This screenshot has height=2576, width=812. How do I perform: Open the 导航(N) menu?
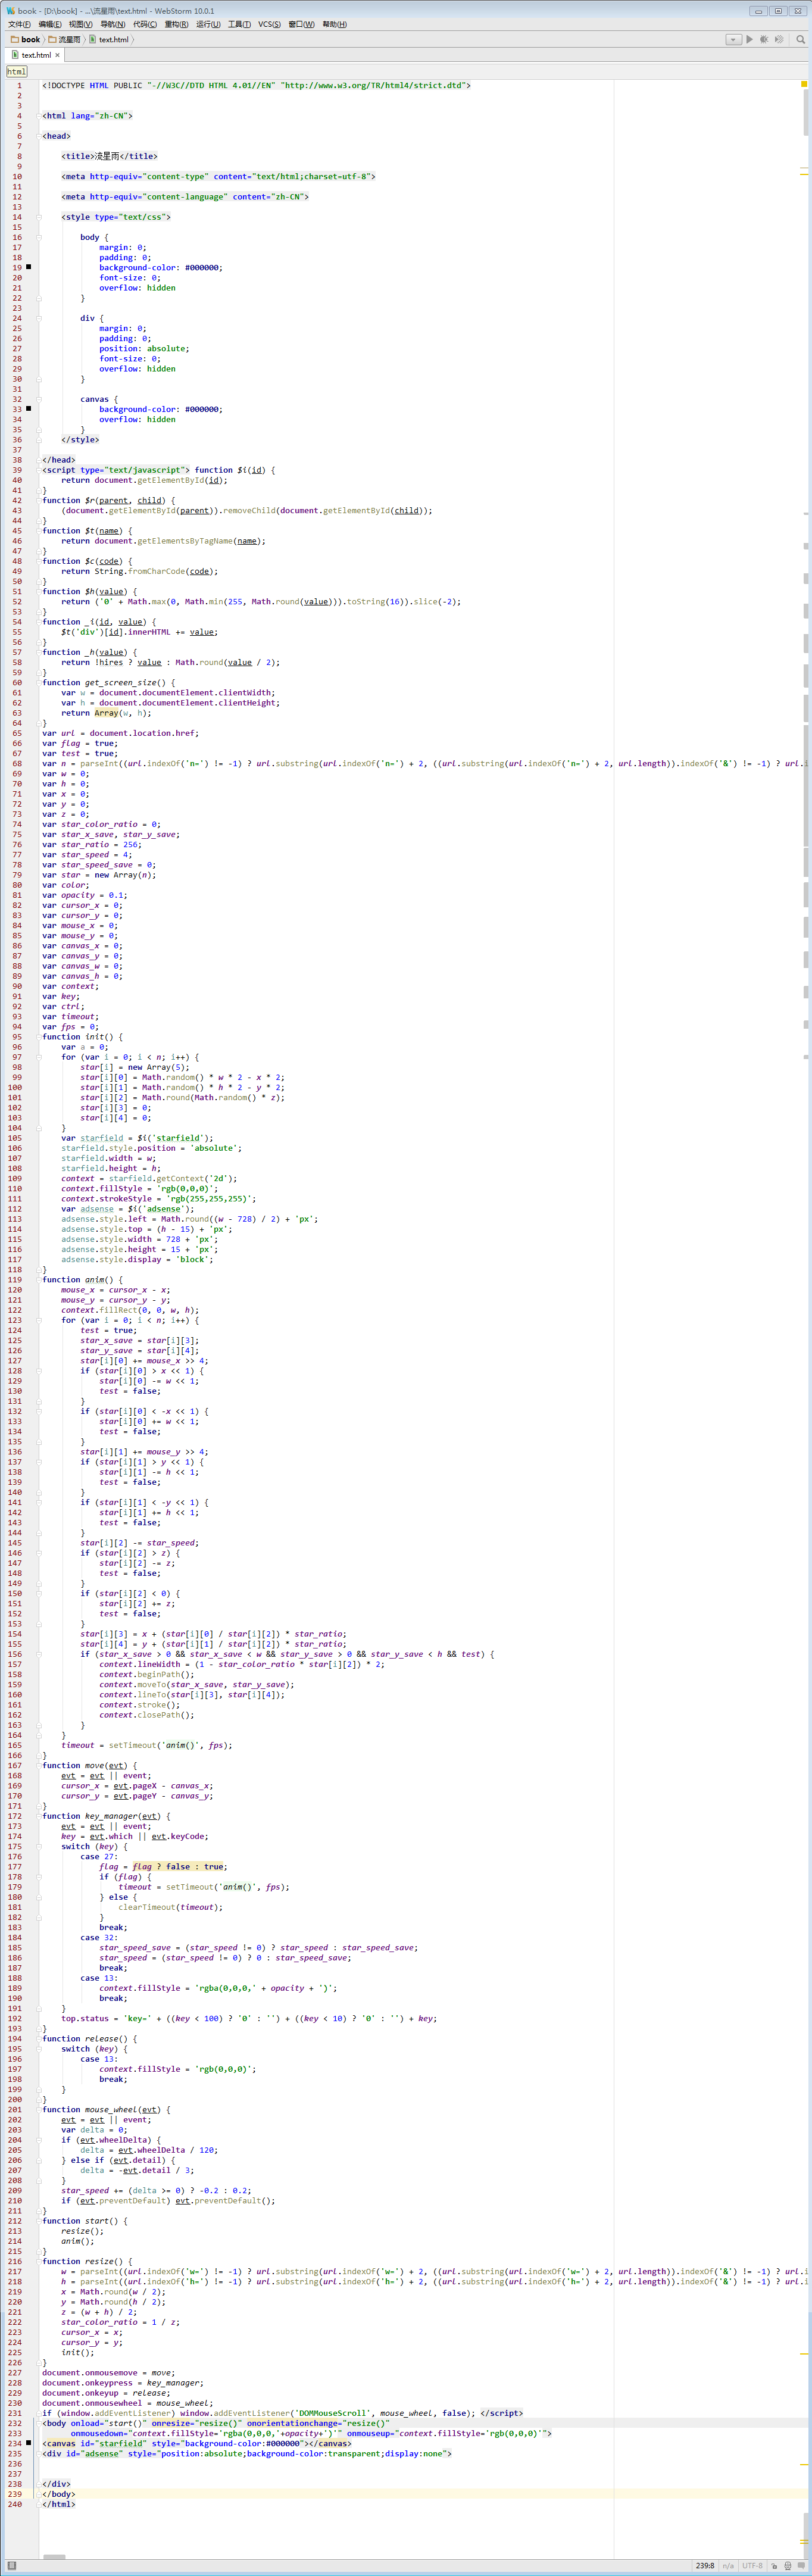(113, 24)
